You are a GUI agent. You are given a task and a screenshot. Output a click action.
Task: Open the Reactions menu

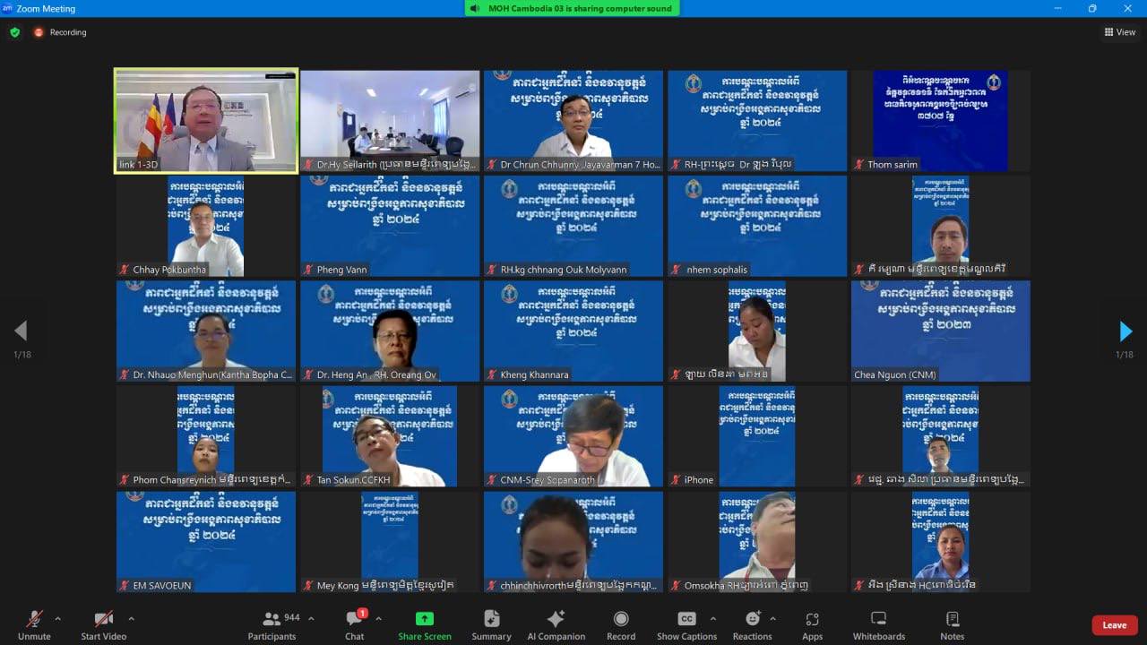click(752, 624)
